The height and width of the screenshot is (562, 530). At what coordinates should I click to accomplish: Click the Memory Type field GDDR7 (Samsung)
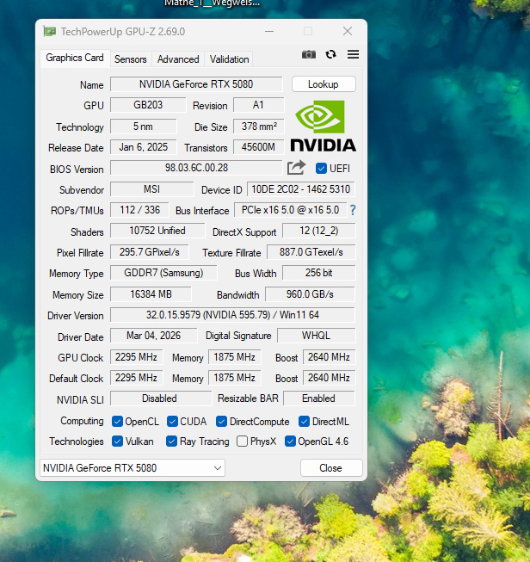(x=163, y=273)
